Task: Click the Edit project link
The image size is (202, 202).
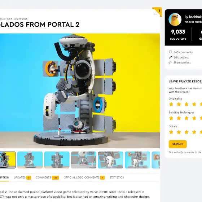Action: pos(181,57)
